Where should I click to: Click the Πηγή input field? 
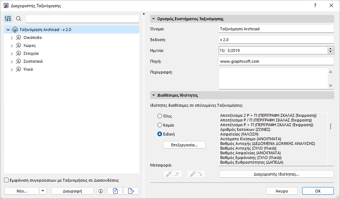point(276,61)
